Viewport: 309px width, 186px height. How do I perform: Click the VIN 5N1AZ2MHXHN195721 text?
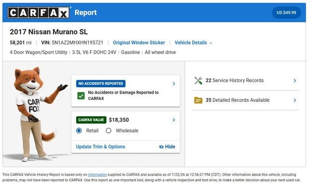[x=72, y=43]
